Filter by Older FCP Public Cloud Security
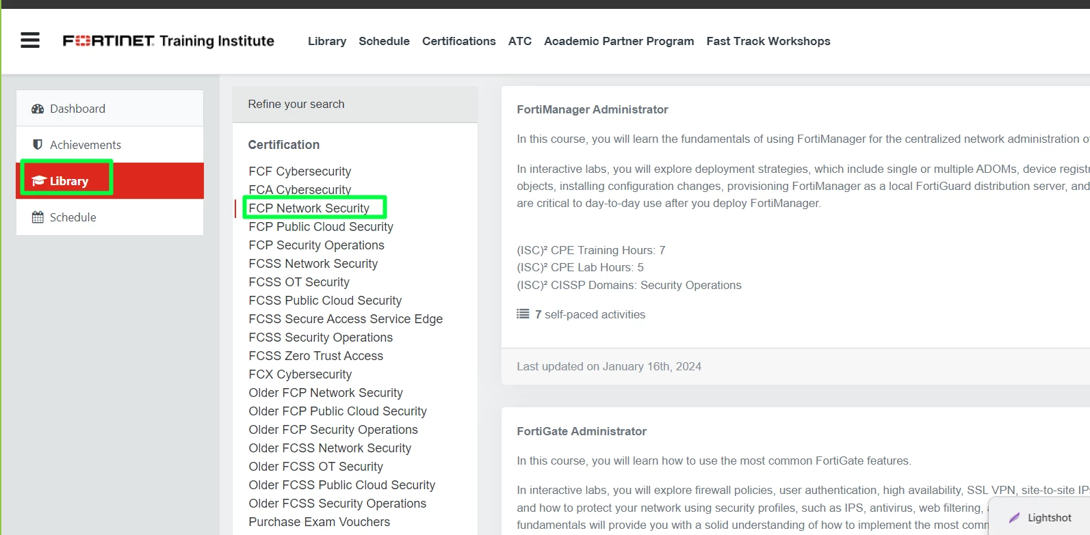The width and height of the screenshot is (1090, 535). click(x=338, y=411)
